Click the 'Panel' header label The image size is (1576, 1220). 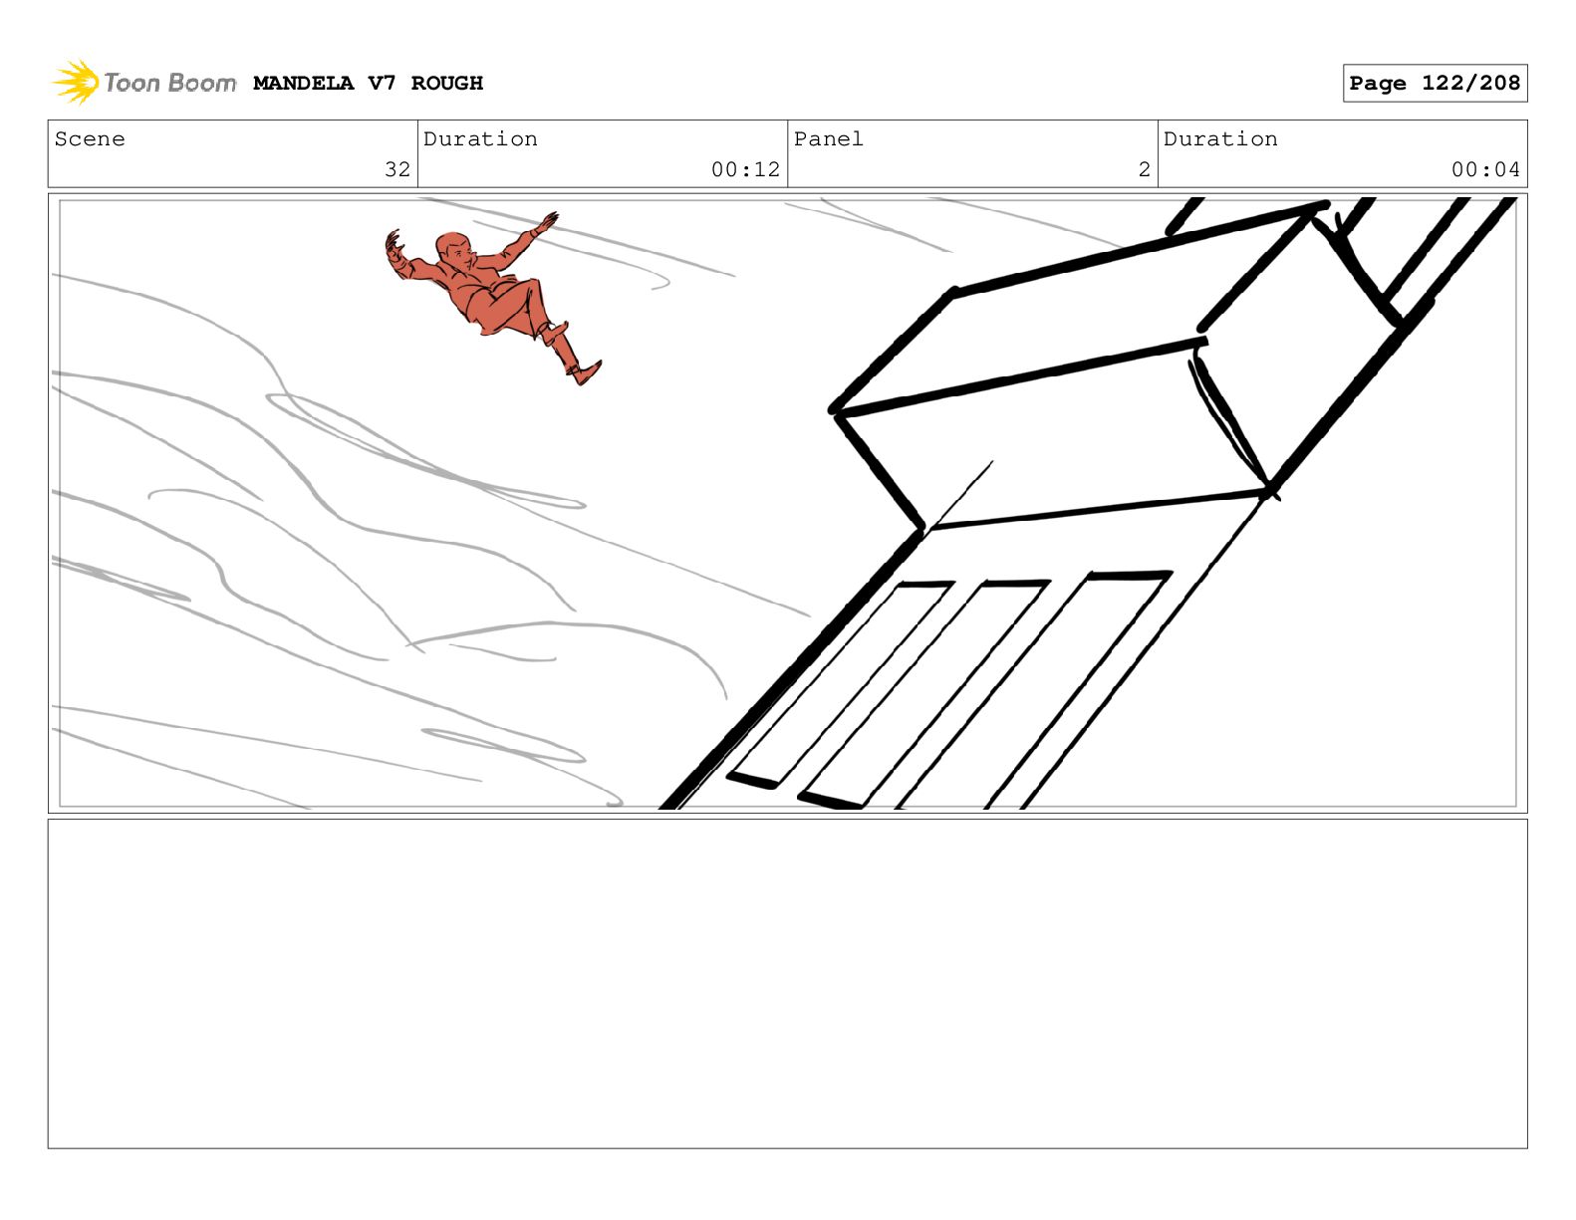coord(828,139)
